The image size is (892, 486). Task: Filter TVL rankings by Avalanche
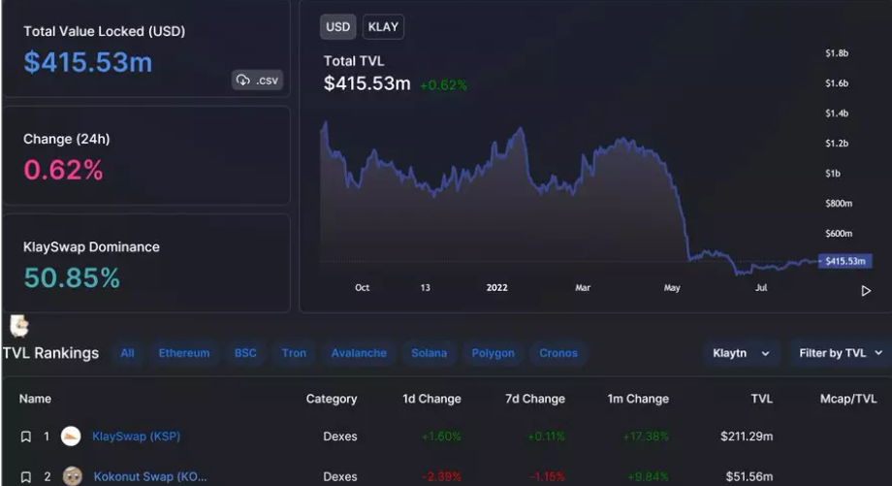tap(359, 353)
